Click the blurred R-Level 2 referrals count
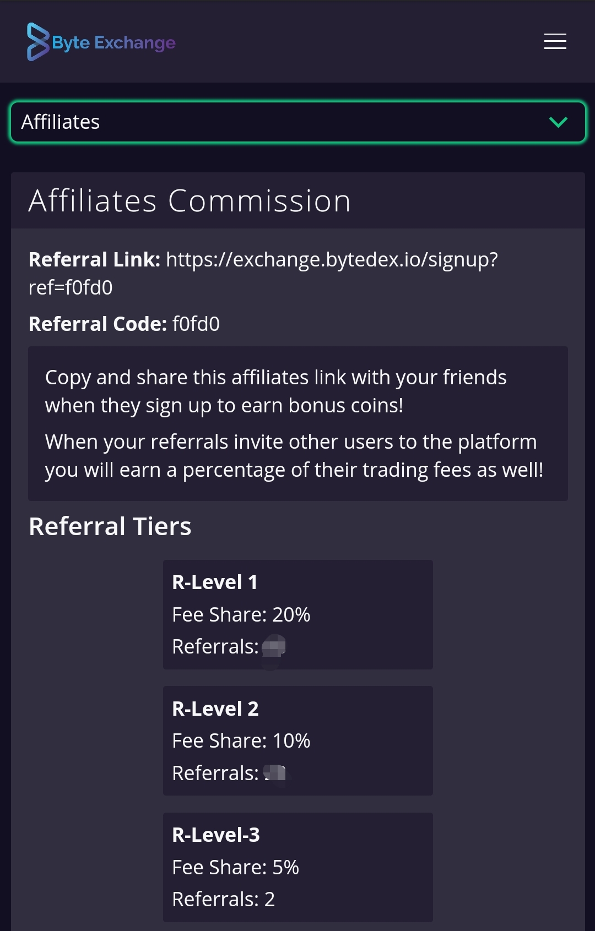 pyautogui.click(x=275, y=773)
